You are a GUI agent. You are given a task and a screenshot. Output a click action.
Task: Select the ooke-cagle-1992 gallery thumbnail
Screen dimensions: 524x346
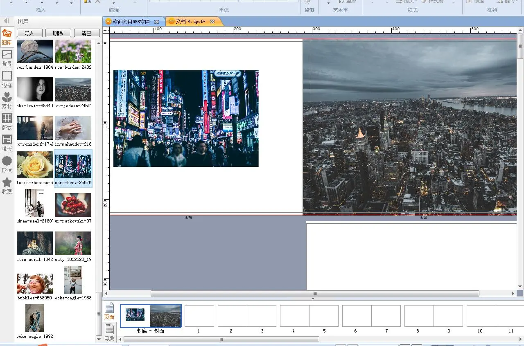point(34,318)
